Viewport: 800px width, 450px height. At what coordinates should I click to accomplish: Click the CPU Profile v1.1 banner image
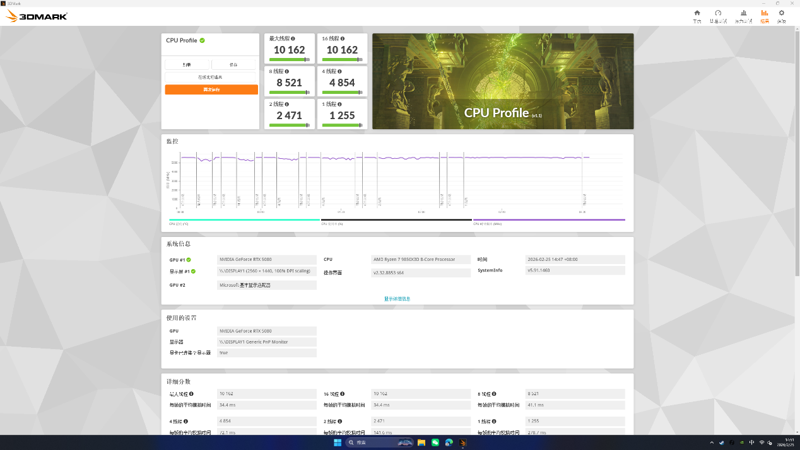[503, 81]
